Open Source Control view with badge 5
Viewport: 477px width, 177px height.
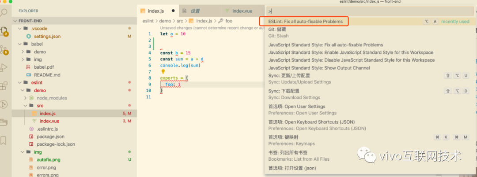(4, 50)
